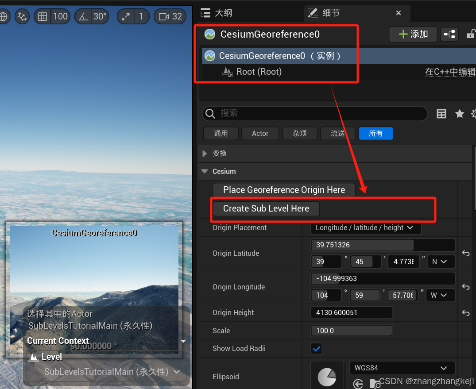Select the 杂项 filter tab
Viewport: 476px width, 389px height.
tap(300, 134)
